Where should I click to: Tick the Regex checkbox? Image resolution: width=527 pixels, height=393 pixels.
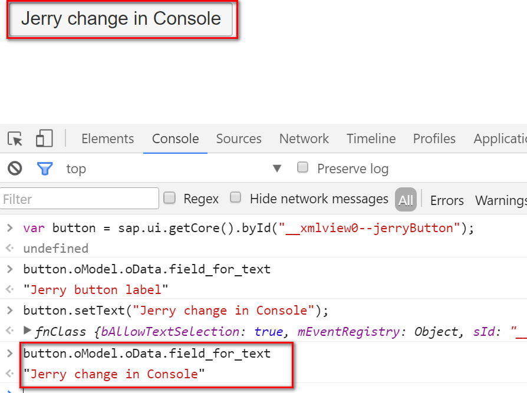(x=170, y=198)
